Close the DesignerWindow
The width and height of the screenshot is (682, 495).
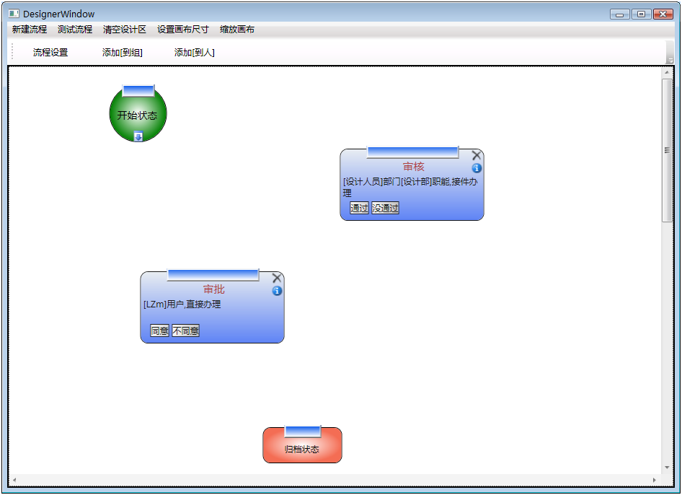click(663, 14)
